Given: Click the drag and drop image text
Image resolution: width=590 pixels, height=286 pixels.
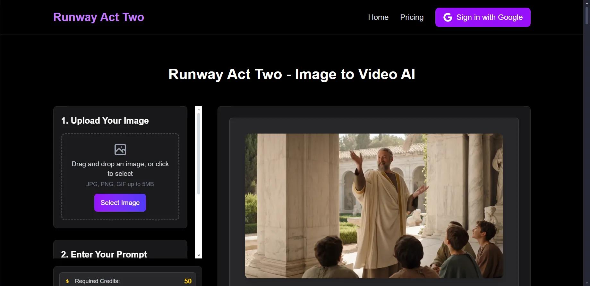Looking at the screenshot, I should click(120, 169).
